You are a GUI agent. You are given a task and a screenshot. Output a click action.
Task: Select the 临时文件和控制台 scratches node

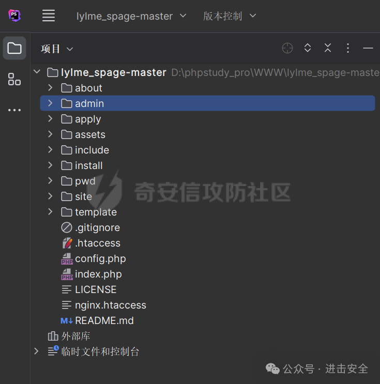coord(100,352)
